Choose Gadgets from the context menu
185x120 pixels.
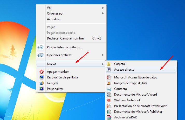71,83
